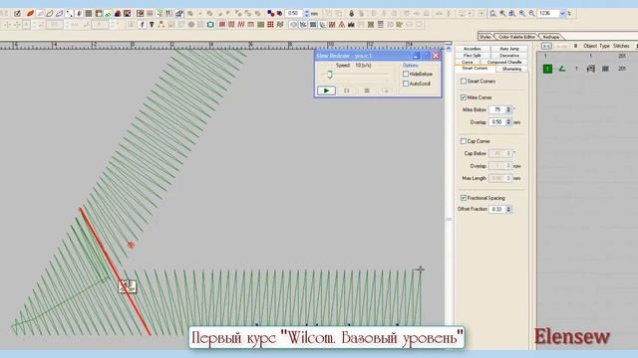Viewport: 638px width, 358px height.
Task: Select the red dotted grid stitch icon
Action: (270, 24)
